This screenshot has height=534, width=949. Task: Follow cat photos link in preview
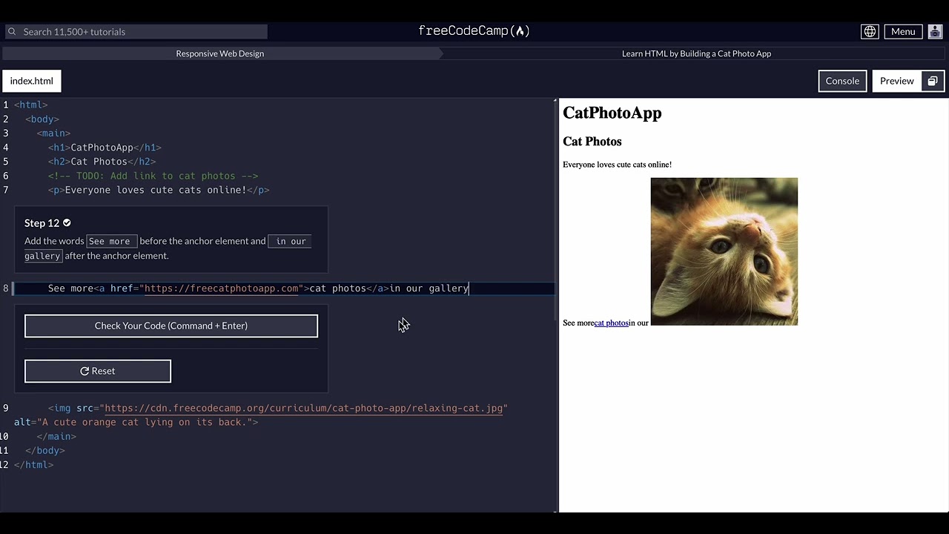pyautogui.click(x=611, y=323)
